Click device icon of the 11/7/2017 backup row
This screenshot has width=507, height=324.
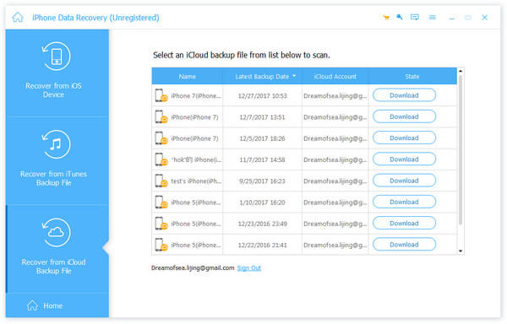point(161,159)
